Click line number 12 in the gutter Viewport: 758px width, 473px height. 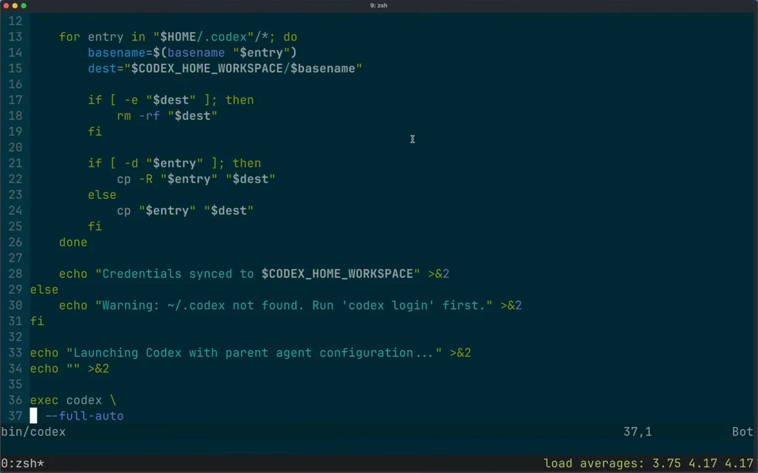16,21
